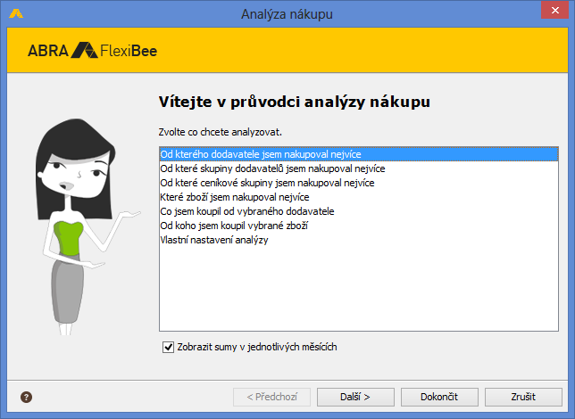Click the '< Předchozí' button
575x419 pixels.
(271, 397)
